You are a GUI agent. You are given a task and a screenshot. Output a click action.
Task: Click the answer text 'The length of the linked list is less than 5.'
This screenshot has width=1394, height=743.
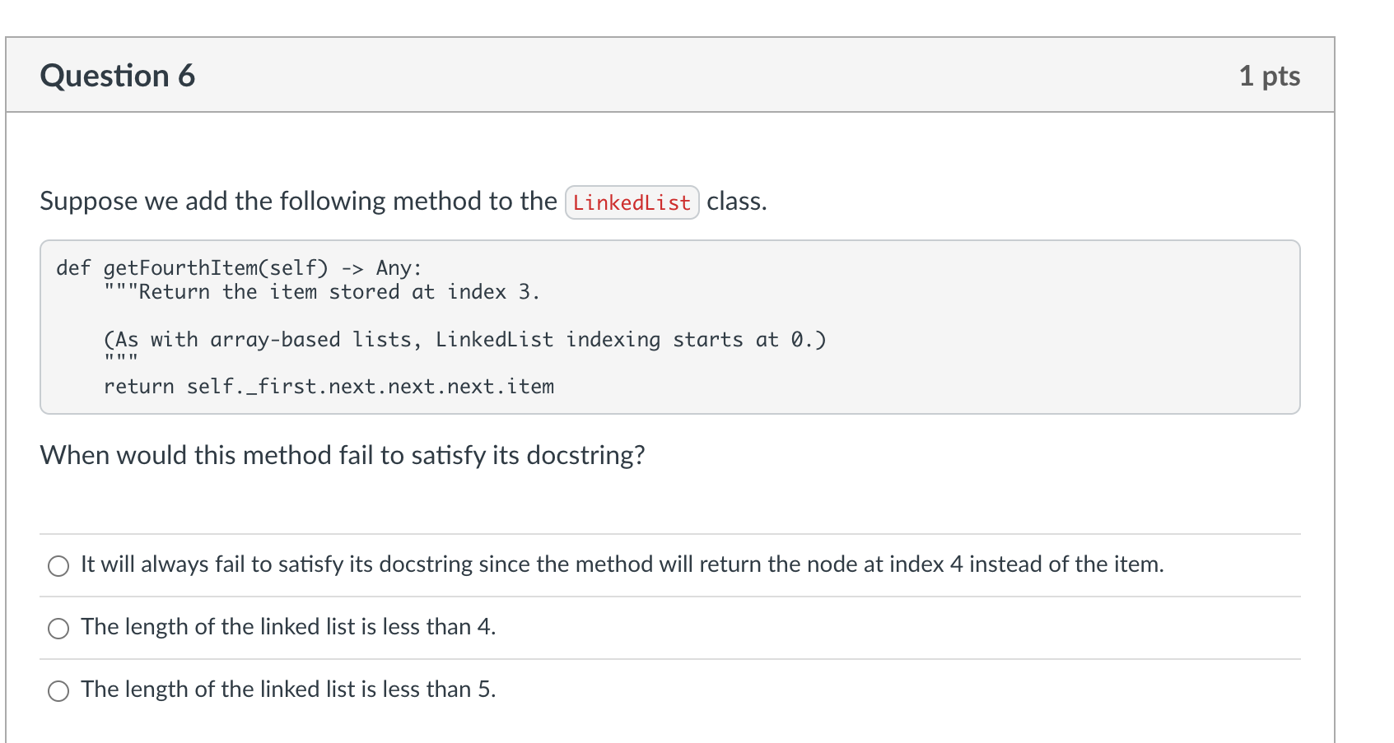288,690
